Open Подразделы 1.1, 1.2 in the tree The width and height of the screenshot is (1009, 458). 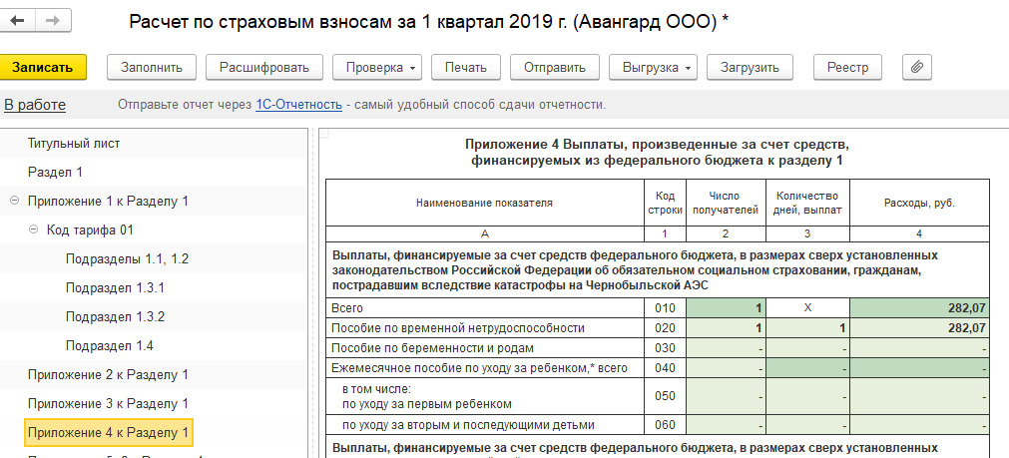click(127, 258)
